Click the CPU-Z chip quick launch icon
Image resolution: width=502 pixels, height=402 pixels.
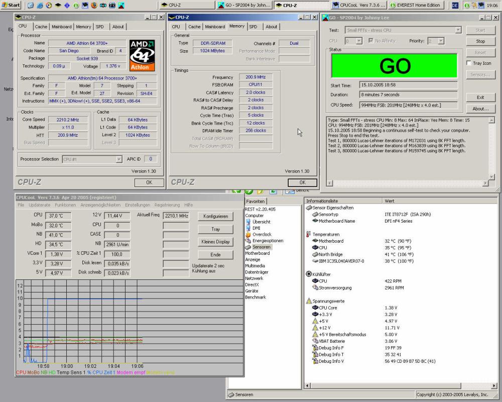pos(58,5)
